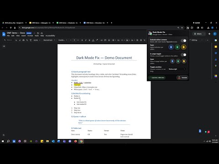Open the Normal text style dropdown

click(x=49, y=40)
